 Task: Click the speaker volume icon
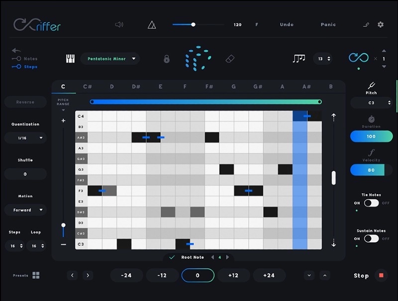(119, 24)
